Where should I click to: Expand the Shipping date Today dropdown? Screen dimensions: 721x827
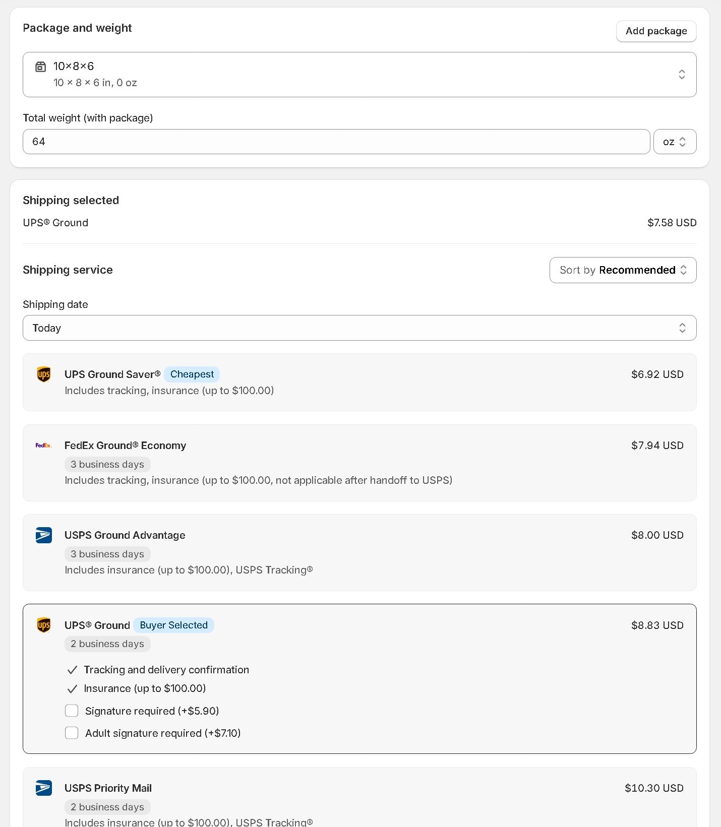359,328
